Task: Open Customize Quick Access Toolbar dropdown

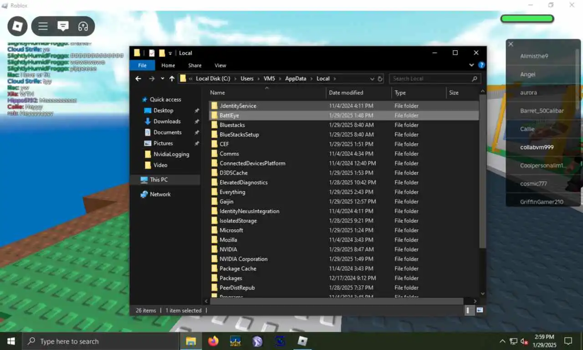Action: point(170,53)
